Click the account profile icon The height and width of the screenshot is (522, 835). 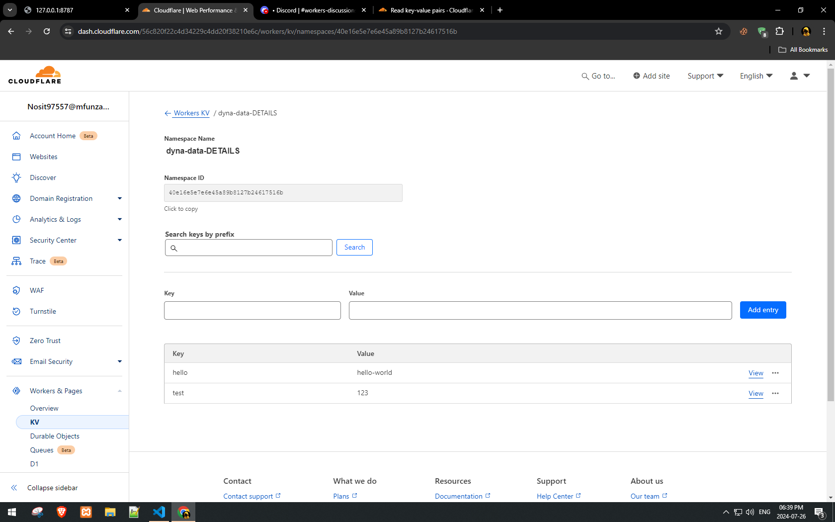(794, 76)
